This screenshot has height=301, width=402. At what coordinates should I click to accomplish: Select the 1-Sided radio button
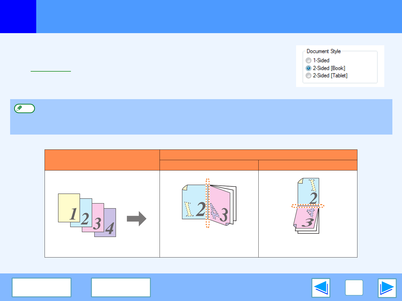tap(309, 60)
